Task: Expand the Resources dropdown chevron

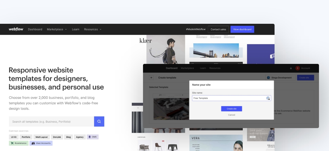Action: (x=101, y=29)
